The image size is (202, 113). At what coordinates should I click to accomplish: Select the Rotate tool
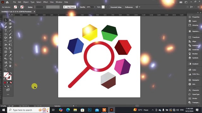(6, 41)
